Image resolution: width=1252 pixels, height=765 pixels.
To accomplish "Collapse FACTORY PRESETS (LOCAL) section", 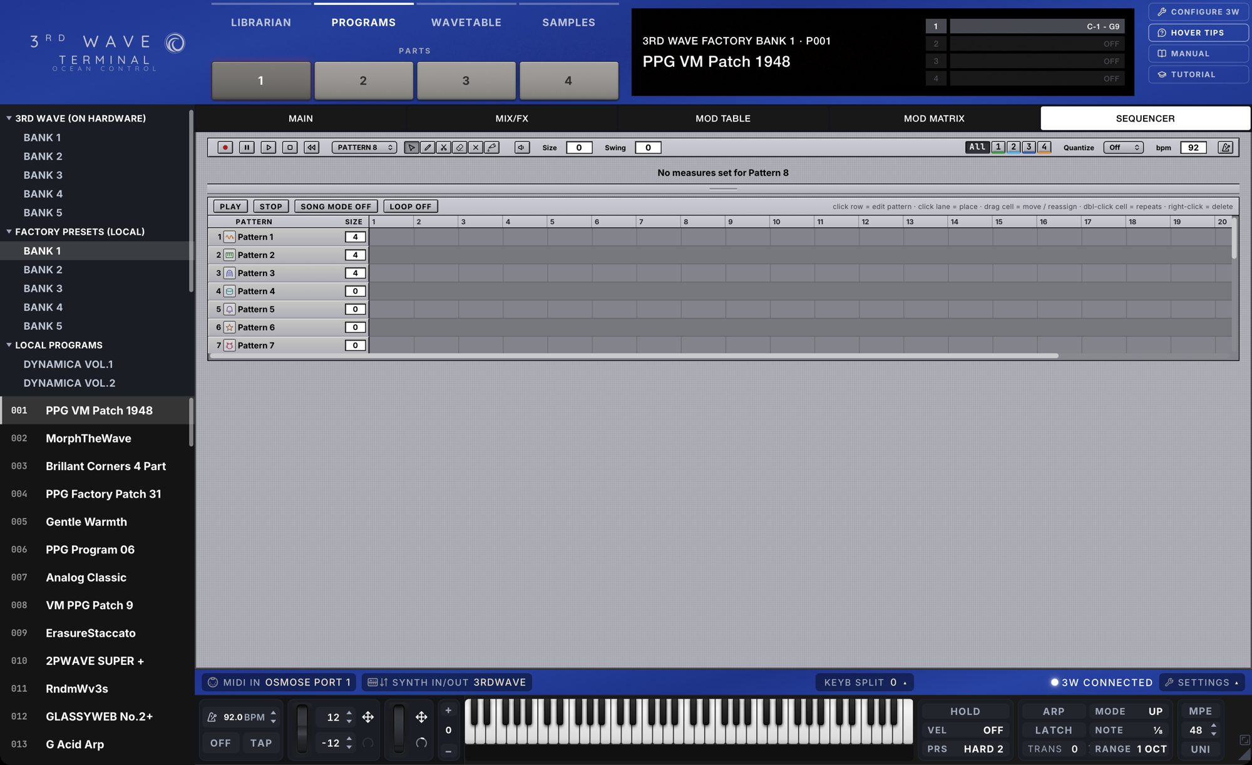I will click(x=9, y=232).
